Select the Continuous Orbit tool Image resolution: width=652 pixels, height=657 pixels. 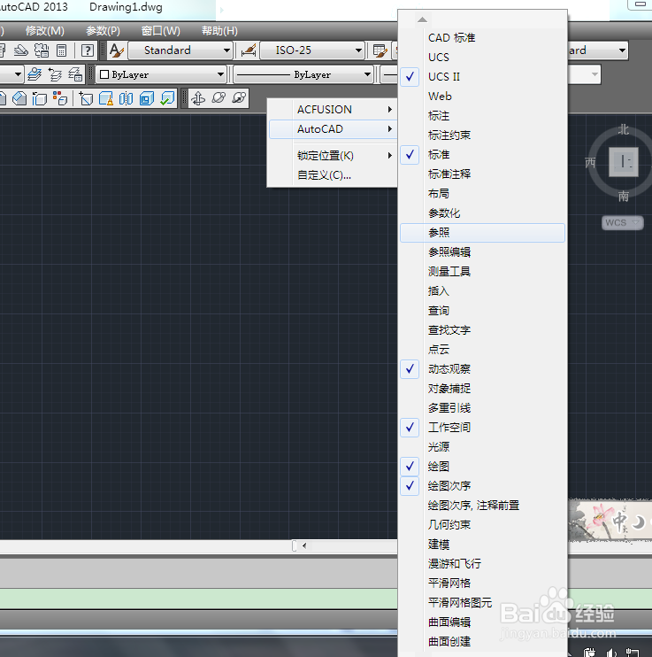(x=239, y=98)
